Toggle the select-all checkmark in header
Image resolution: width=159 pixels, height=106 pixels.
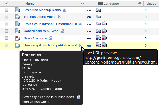coord(7,3)
